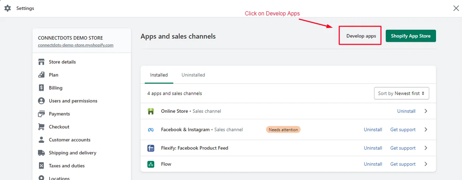Click the CONNECTDOTS DEMO STORE name

click(70, 38)
